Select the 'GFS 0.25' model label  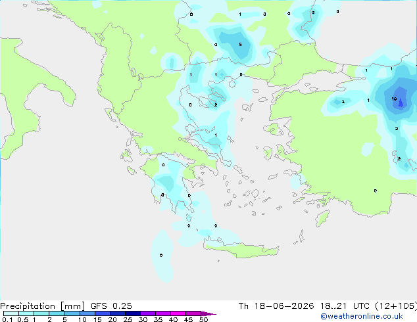pos(111,306)
